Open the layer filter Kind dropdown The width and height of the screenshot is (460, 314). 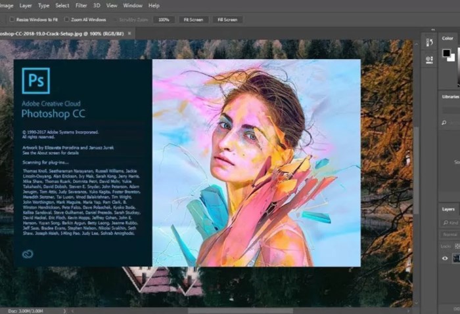(x=451, y=223)
